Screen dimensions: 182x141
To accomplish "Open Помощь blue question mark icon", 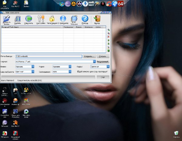I will [85, 19].
